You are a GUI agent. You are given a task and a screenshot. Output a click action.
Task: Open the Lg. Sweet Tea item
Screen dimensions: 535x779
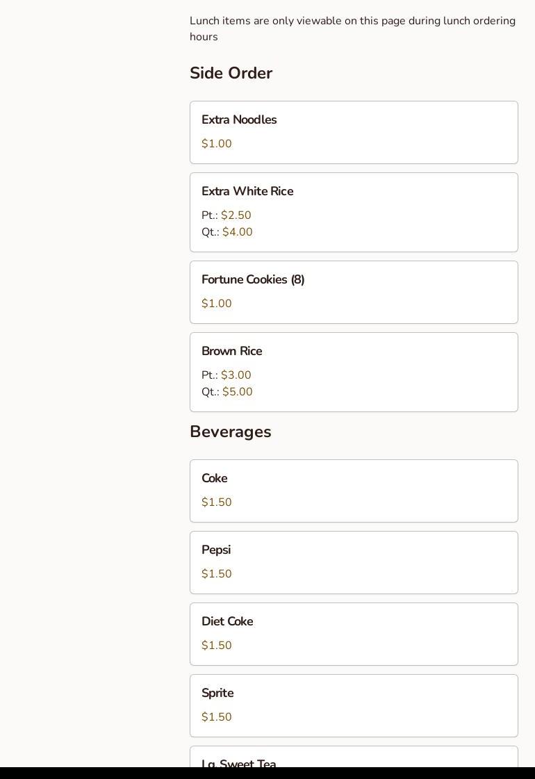239,762
